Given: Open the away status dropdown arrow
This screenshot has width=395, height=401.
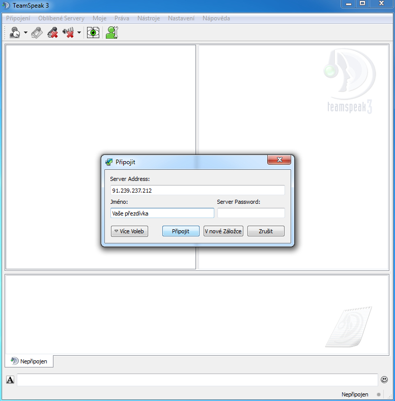Looking at the screenshot, I should point(25,33).
